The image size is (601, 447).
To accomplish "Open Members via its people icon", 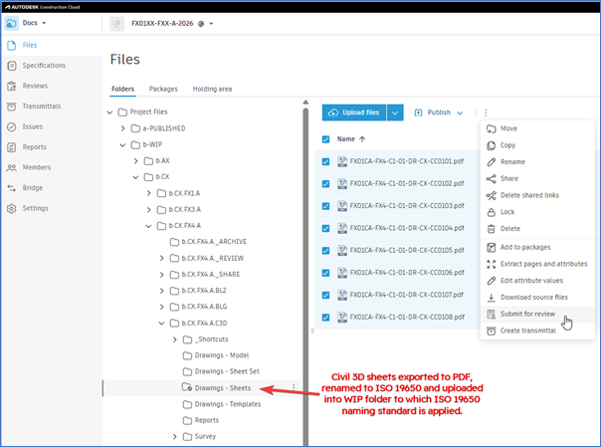I will 12,167.
